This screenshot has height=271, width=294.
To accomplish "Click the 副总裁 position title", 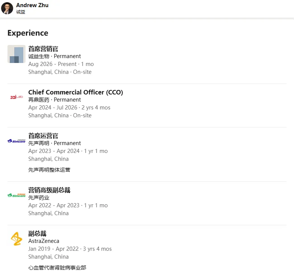I will [37, 234].
